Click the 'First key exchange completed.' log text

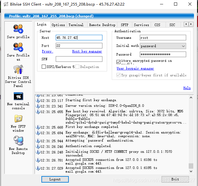click(x=92, y=127)
